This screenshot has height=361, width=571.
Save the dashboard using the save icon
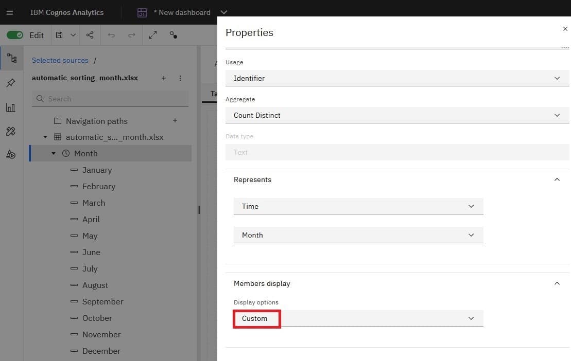pos(58,35)
